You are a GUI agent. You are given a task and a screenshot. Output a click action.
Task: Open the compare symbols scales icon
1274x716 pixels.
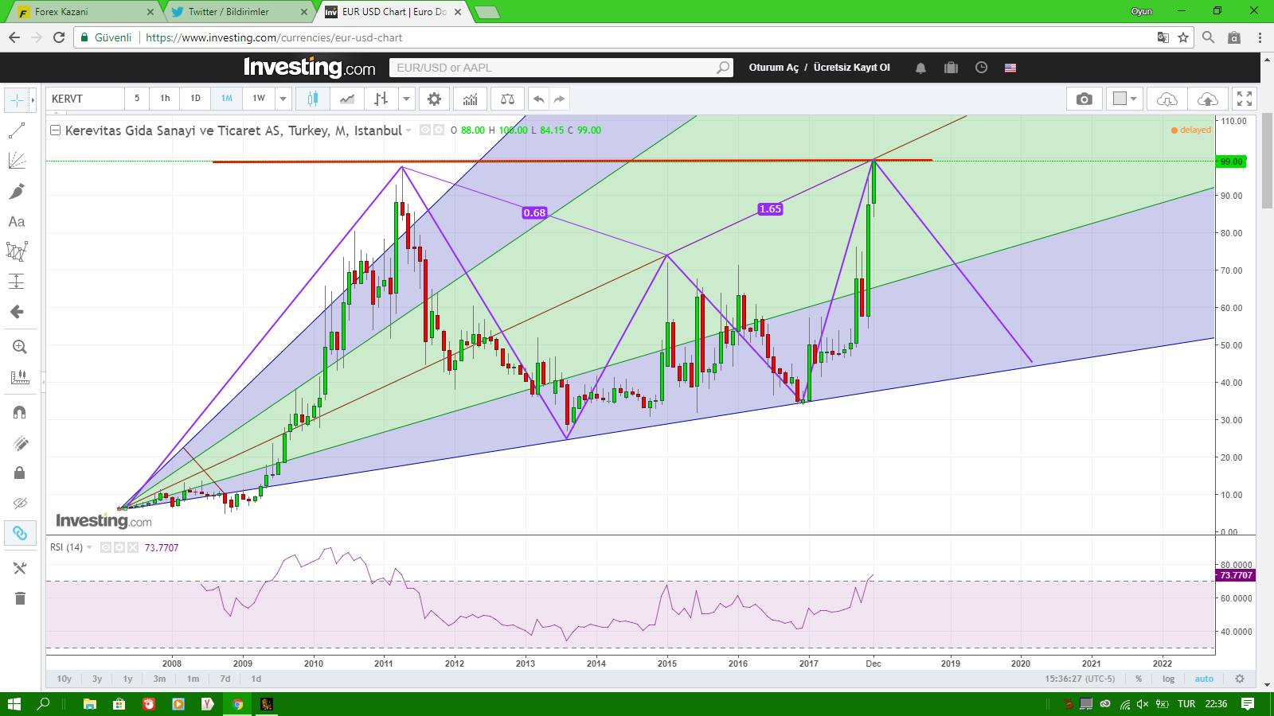507,99
